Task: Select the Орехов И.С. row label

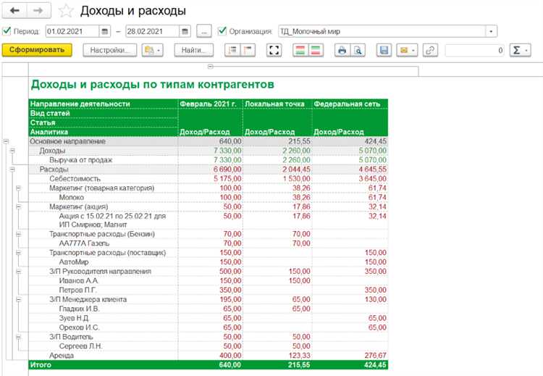Action: coord(80,327)
